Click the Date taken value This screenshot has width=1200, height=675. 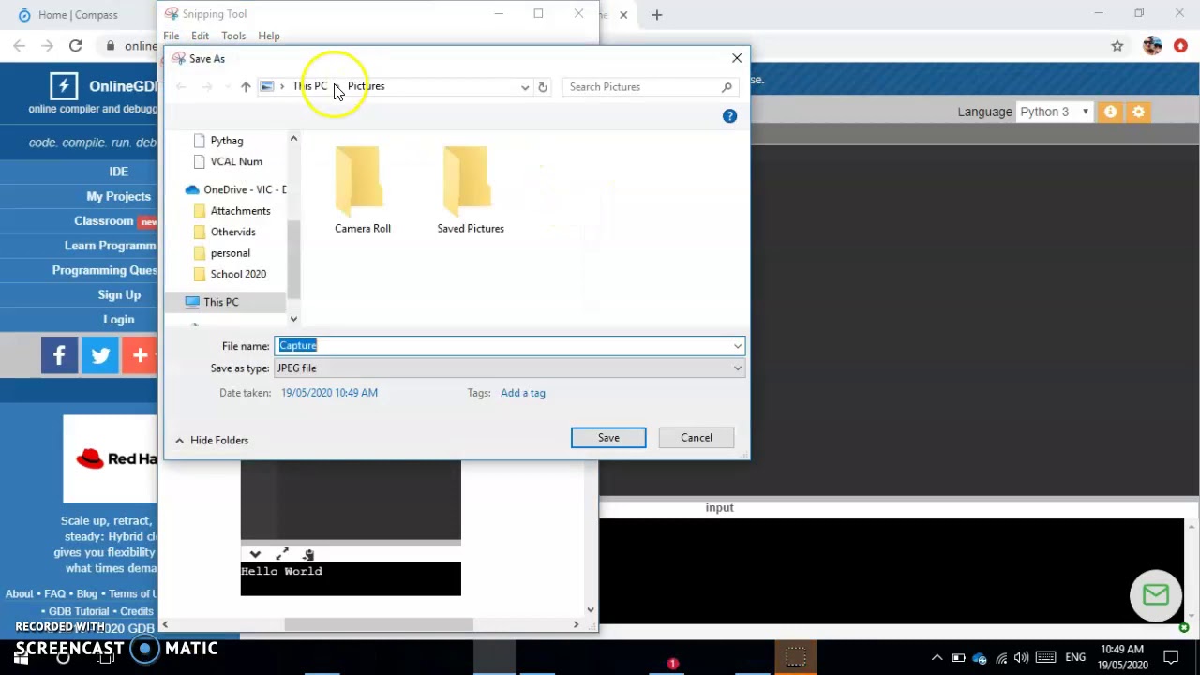329,393
